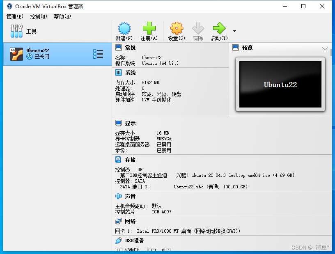Open the 管理(F) menu
This screenshot has height=254, width=335.
click(x=15, y=16)
